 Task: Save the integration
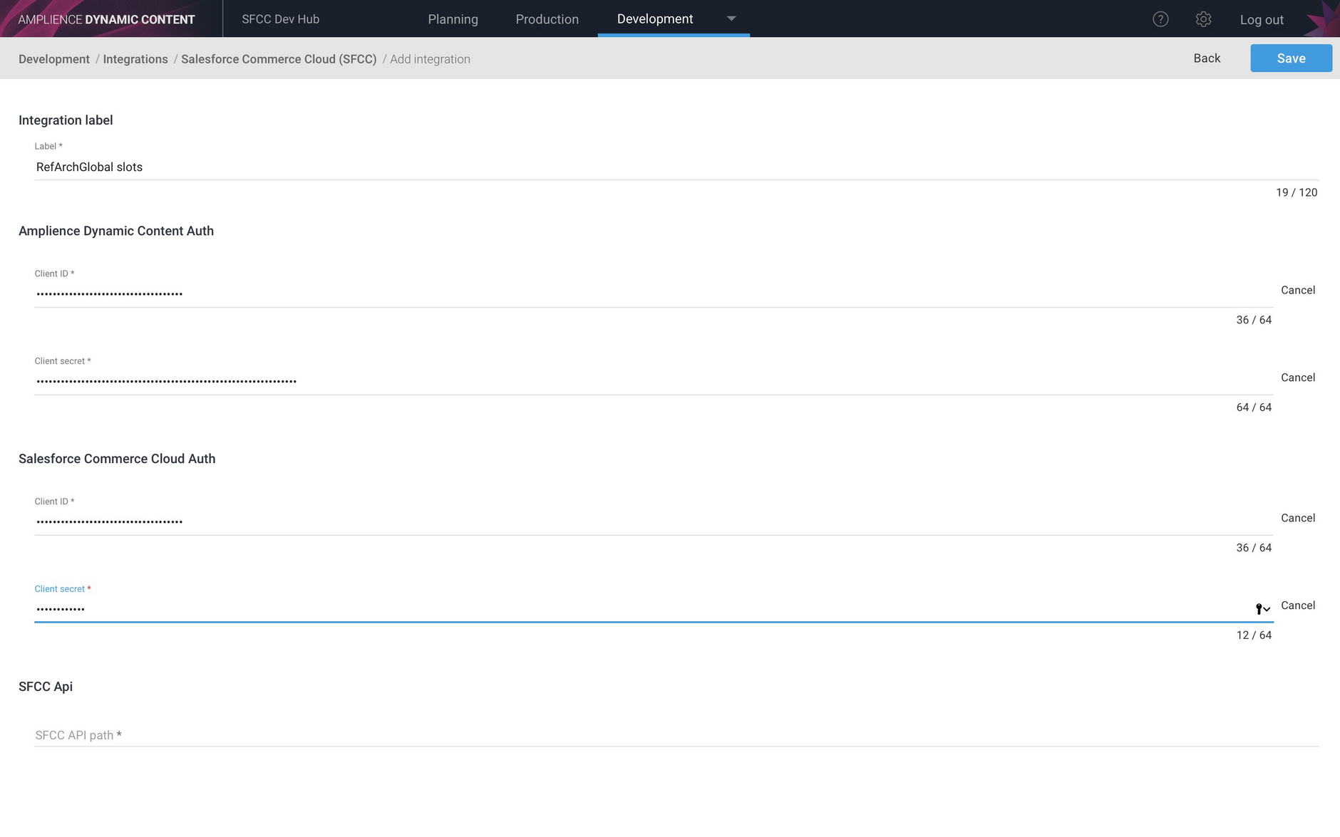[x=1291, y=58]
